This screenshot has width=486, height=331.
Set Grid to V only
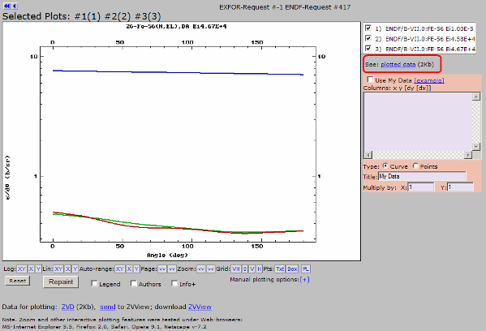coord(252,269)
